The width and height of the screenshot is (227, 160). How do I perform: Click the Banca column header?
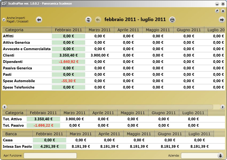tap(17, 134)
